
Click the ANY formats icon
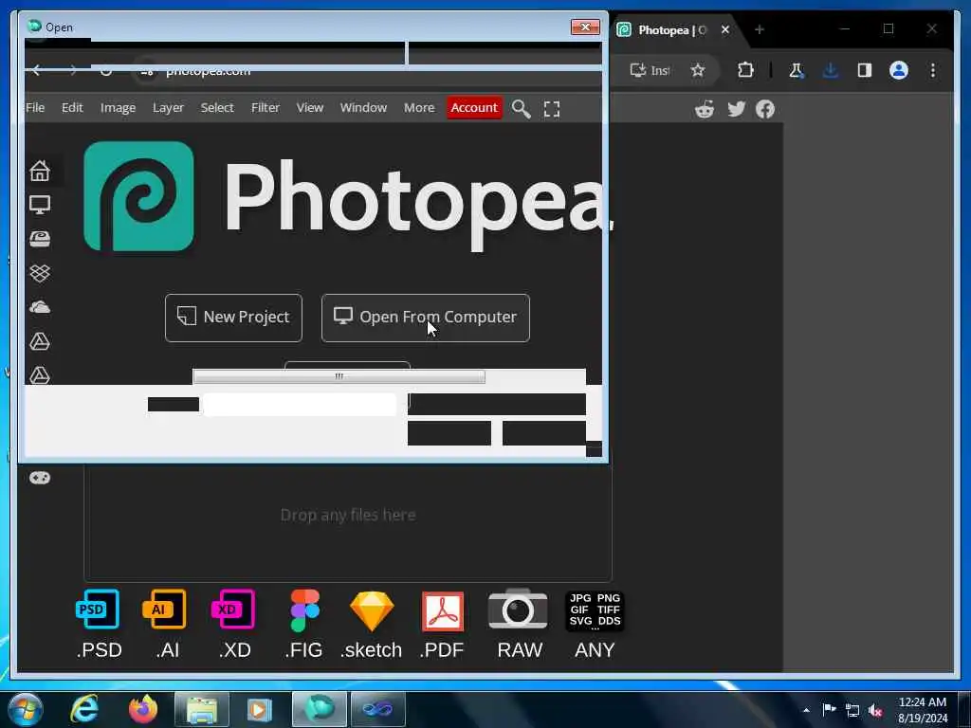click(595, 611)
